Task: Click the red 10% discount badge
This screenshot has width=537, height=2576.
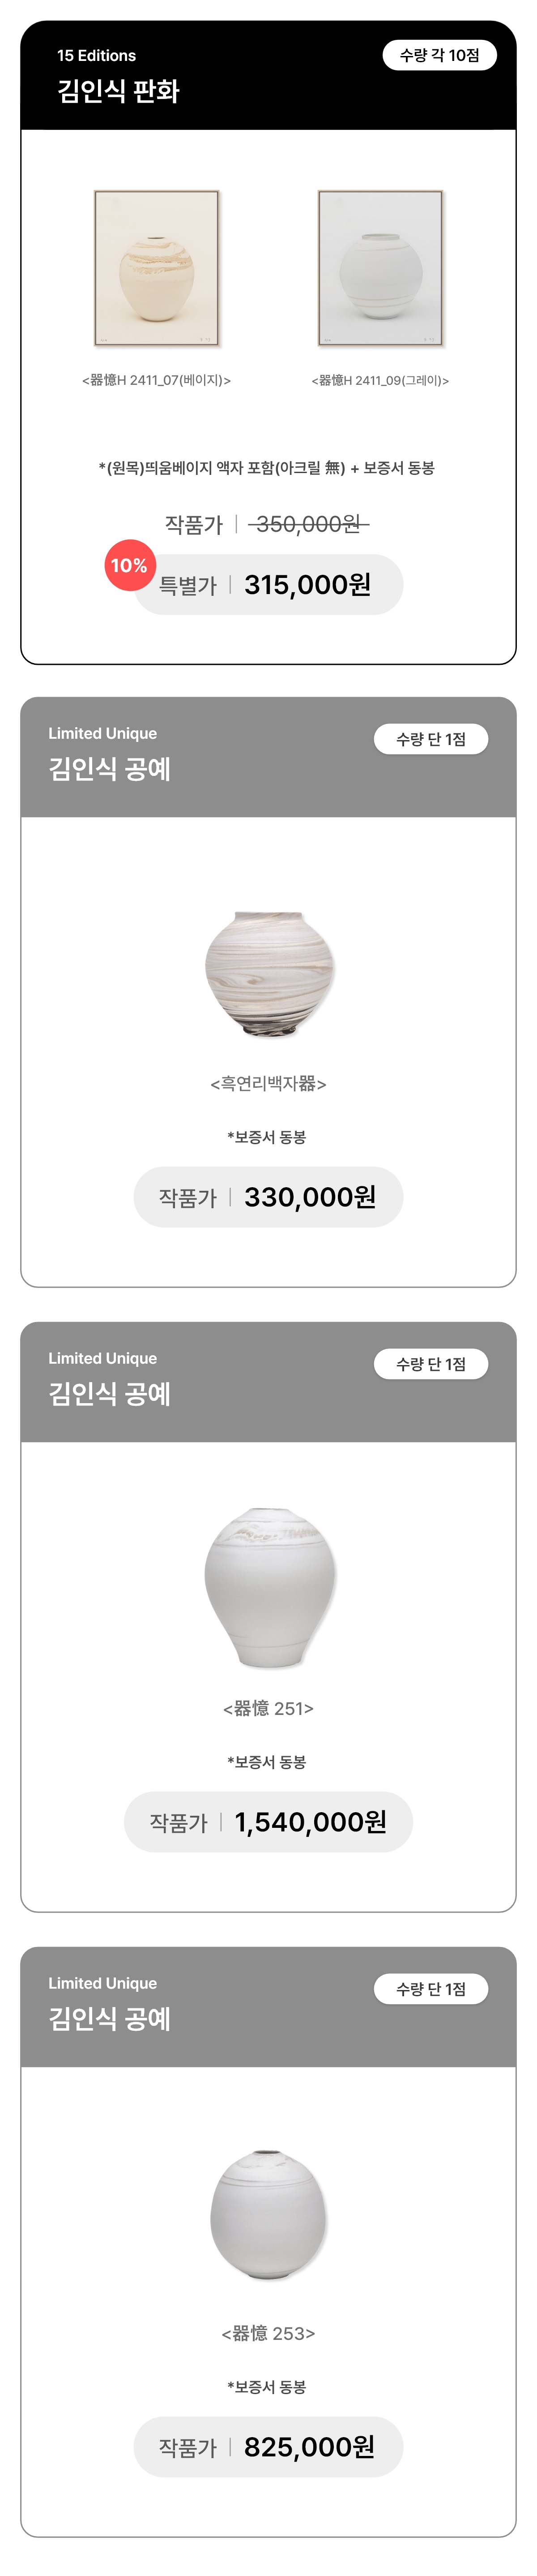Action: (129, 565)
